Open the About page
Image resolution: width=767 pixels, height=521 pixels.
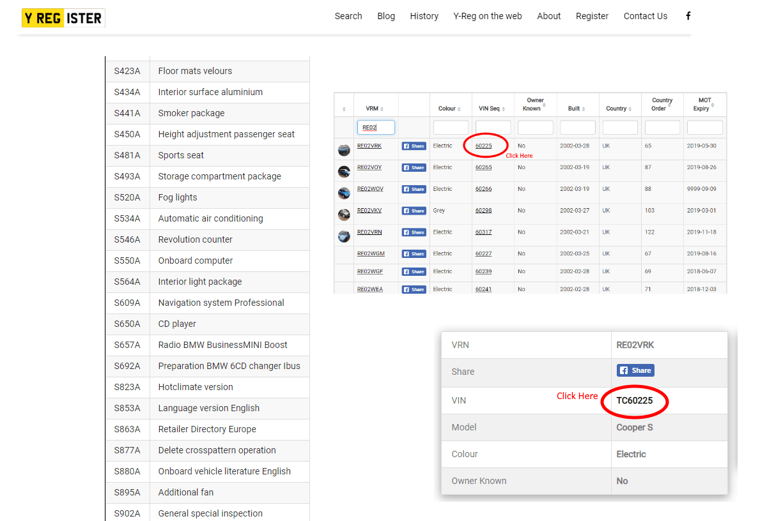tap(549, 16)
